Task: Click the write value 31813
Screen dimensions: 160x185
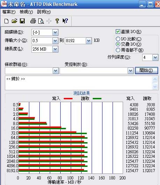Action: (x=133, y=118)
